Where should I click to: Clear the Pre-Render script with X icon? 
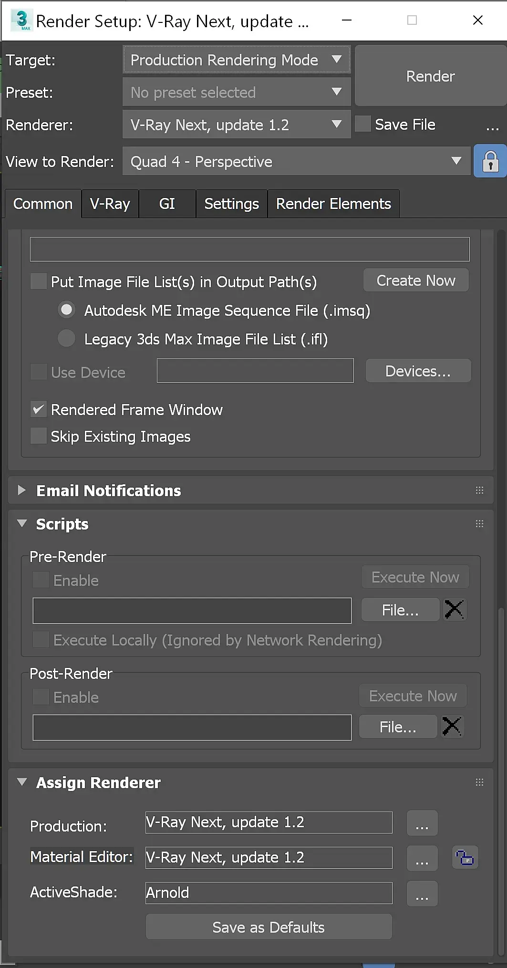454,610
